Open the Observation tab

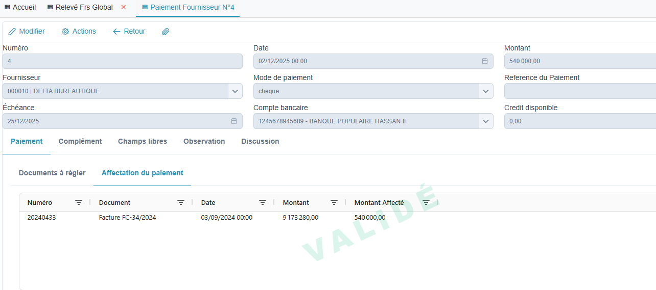tap(204, 141)
